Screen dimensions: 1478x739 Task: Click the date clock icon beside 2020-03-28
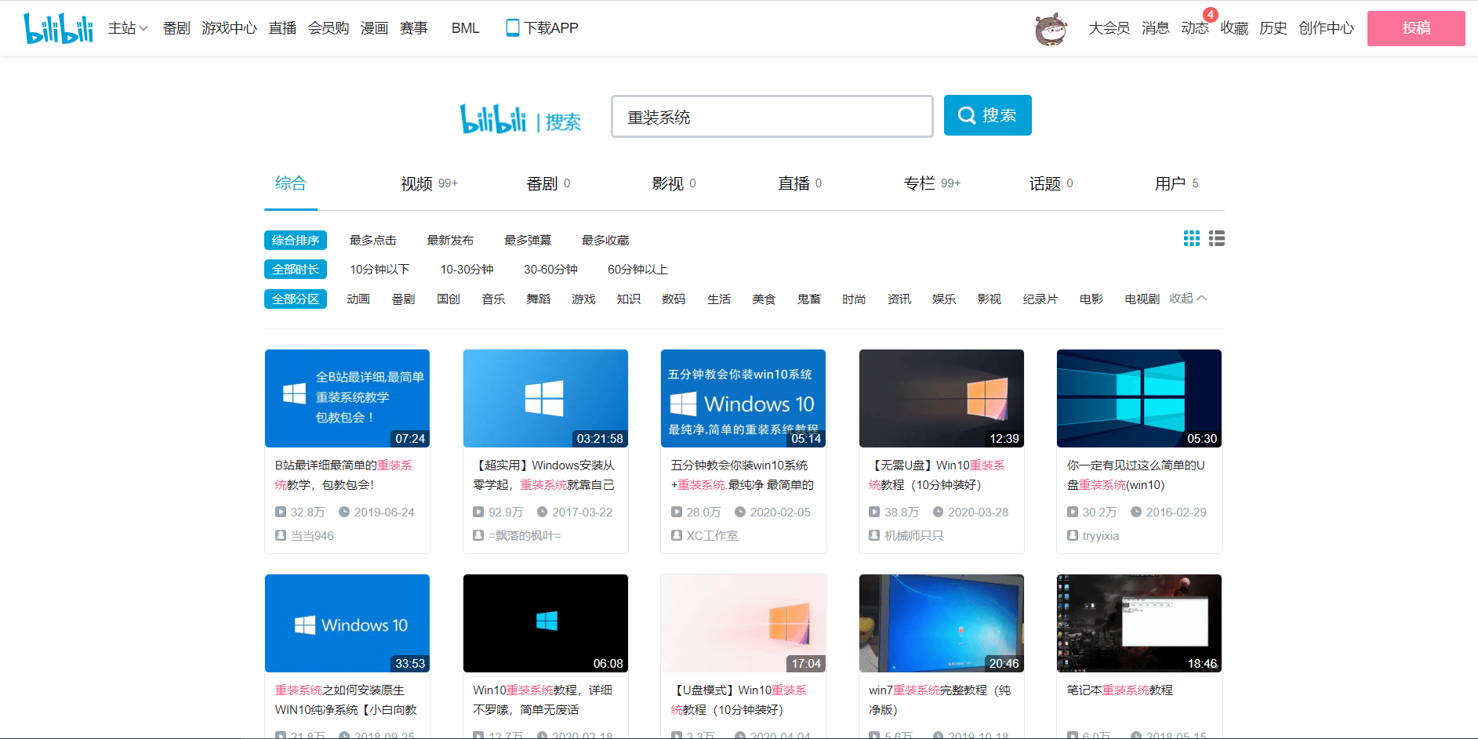click(x=938, y=512)
